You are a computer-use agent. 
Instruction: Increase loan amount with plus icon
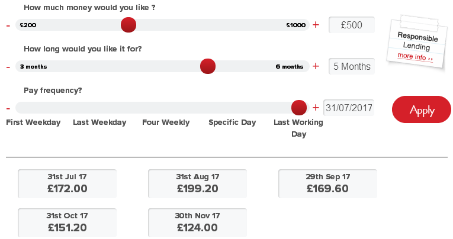(316, 25)
